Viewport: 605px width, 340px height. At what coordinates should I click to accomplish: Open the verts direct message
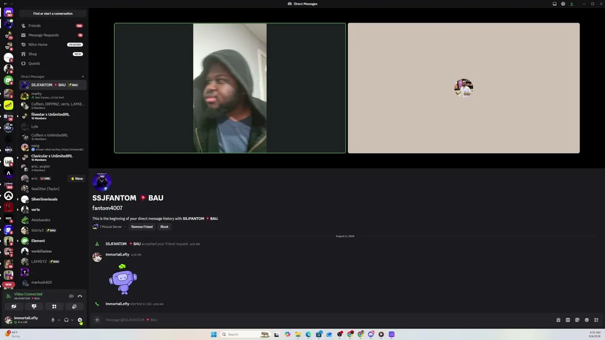(x=52, y=210)
